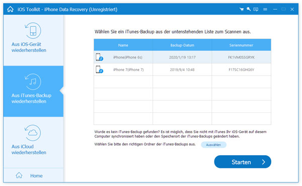The height and width of the screenshot is (186, 302).
Task: Click the iPhone 6s device icon
Action: pyautogui.click(x=99, y=57)
